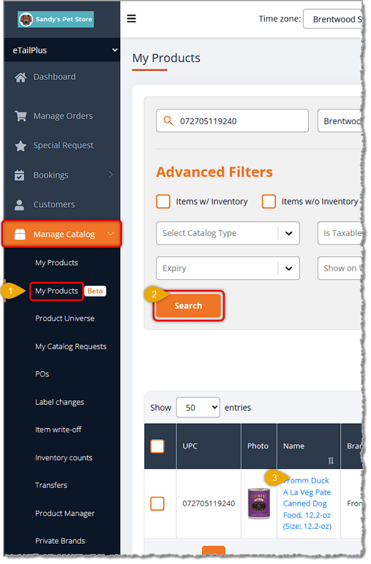Check the Items w/ Inventory checkbox
Image resolution: width=371 pixels, height=564 pixels.
[163, 202]
